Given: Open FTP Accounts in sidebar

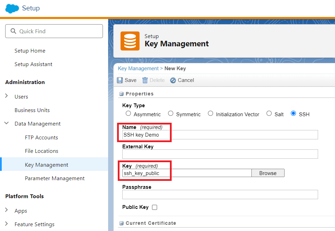Looking at the screenshot, I should (x=41, y=138).
